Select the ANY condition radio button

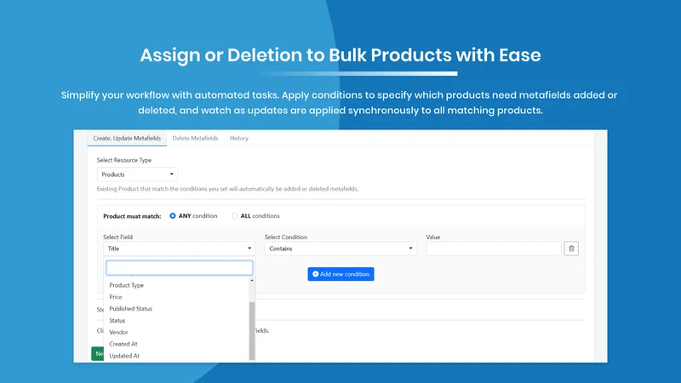click(173, 216)
